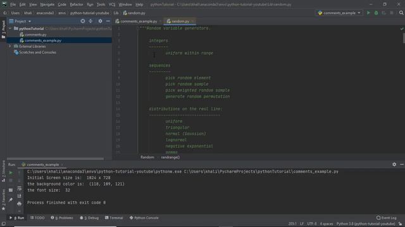Click the Lib breadcrumb in navigation bar
This screenshot has width=405, height=227.
(116, 13)
